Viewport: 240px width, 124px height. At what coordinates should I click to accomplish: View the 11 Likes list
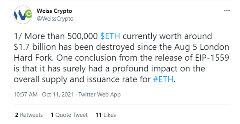click(x=106, y=115)
